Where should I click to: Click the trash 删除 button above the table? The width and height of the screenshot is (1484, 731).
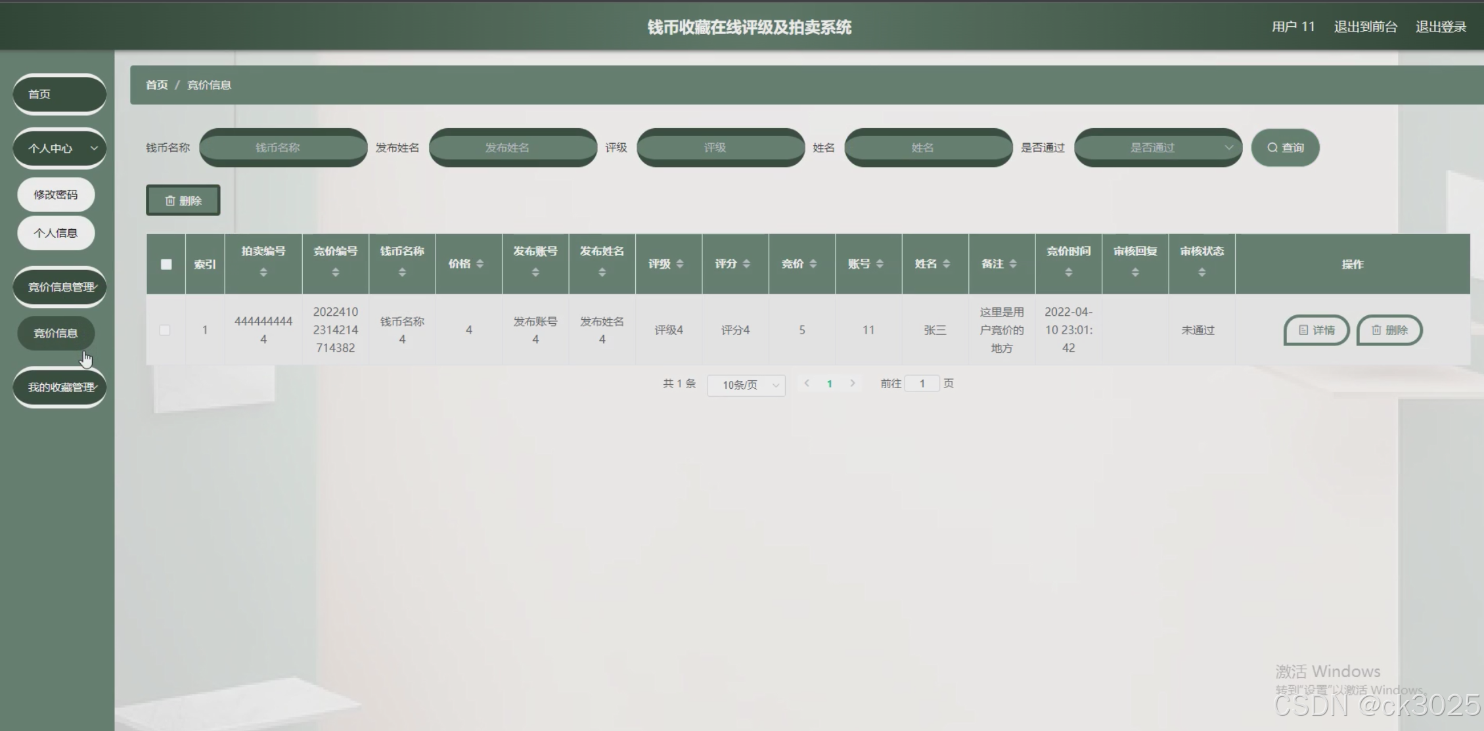click(183, 200)
